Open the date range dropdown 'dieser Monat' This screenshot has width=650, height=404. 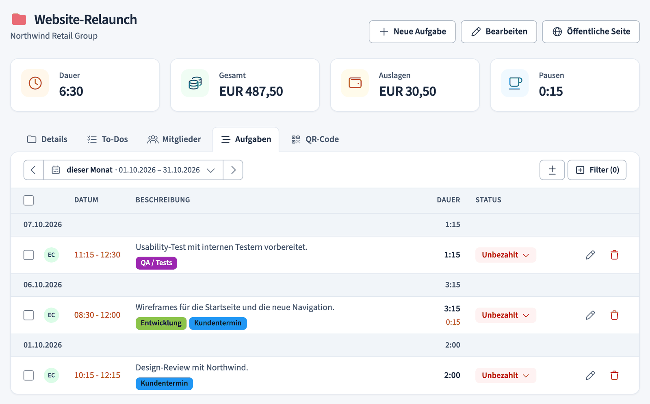[x=133, y=170]
